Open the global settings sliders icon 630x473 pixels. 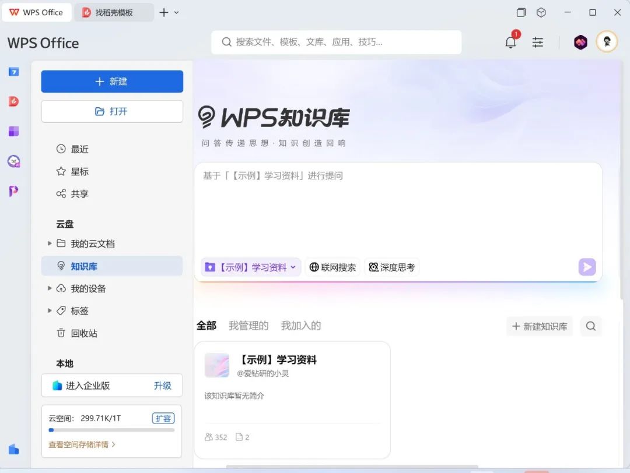pos(538,42)
